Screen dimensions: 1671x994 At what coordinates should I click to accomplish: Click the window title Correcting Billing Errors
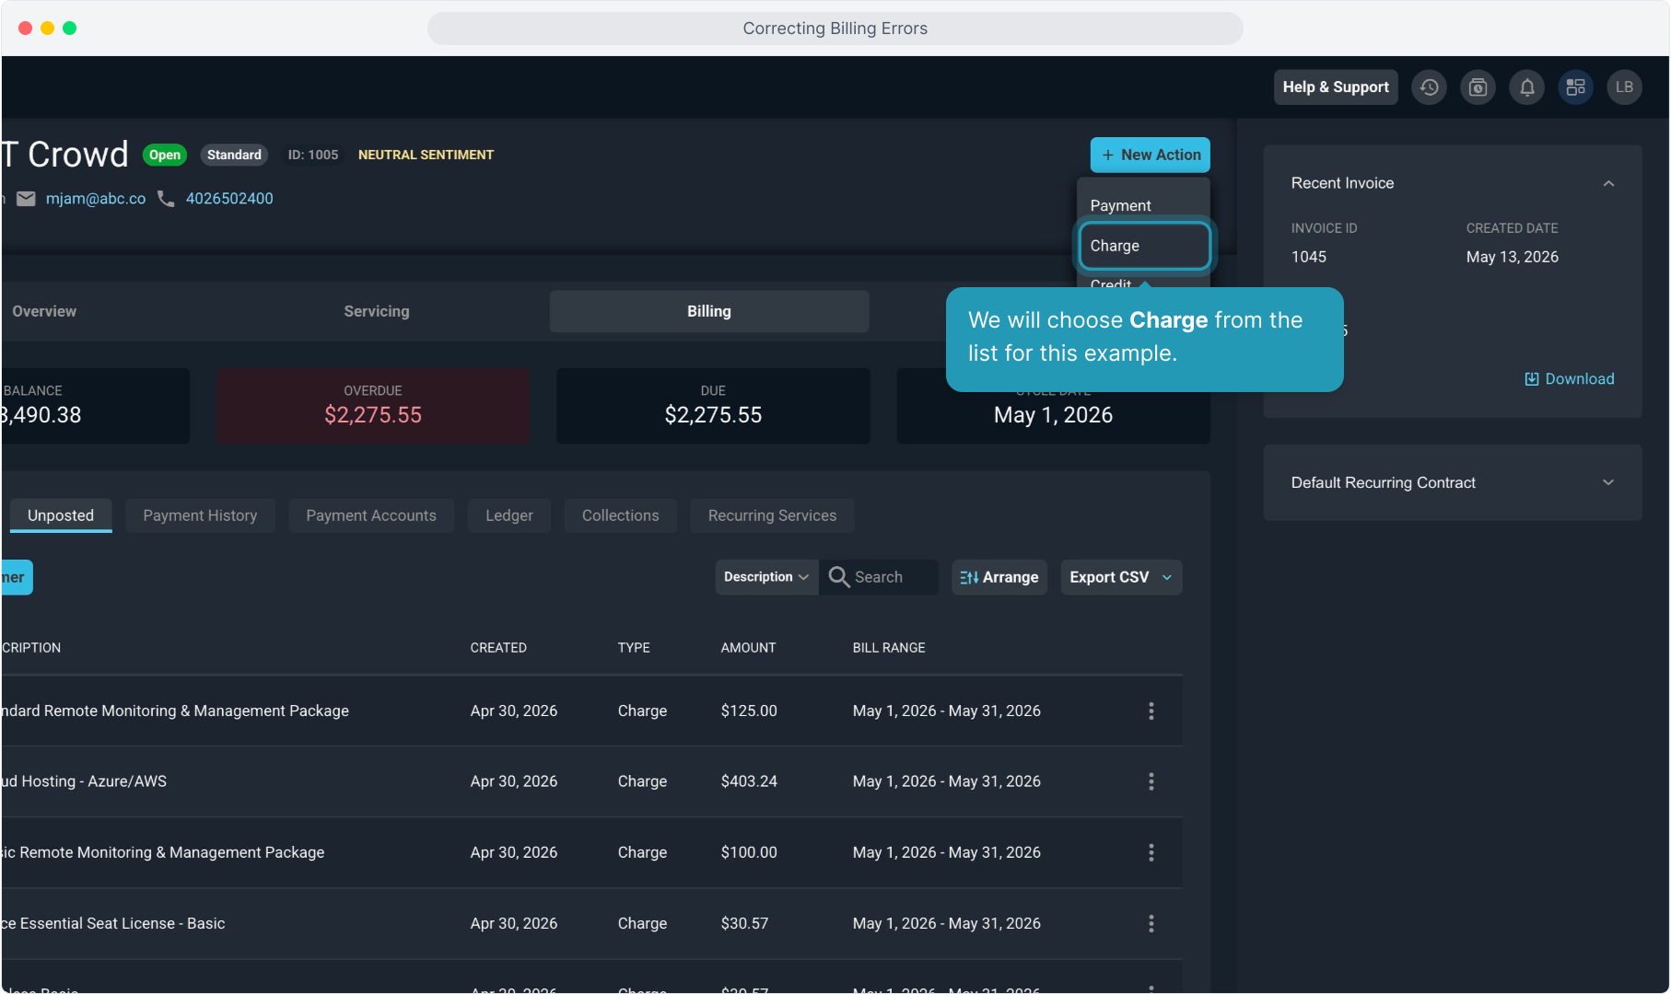click(x=835, y=29)
